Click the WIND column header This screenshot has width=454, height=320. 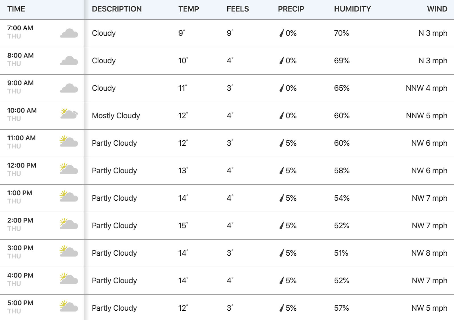[x=437, y=9]
